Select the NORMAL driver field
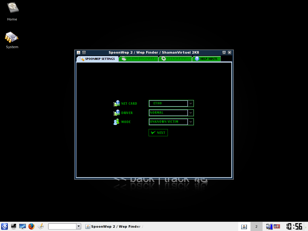308x231 pixels. 168,112
